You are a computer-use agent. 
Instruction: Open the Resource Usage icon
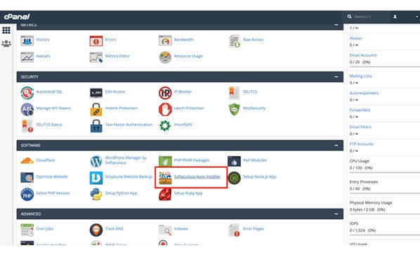click(x=165, y=58)
